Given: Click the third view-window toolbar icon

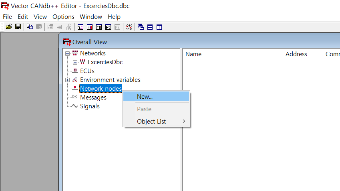Looking at the screenshot, I should pyautogui.click(x=99, y=27).
